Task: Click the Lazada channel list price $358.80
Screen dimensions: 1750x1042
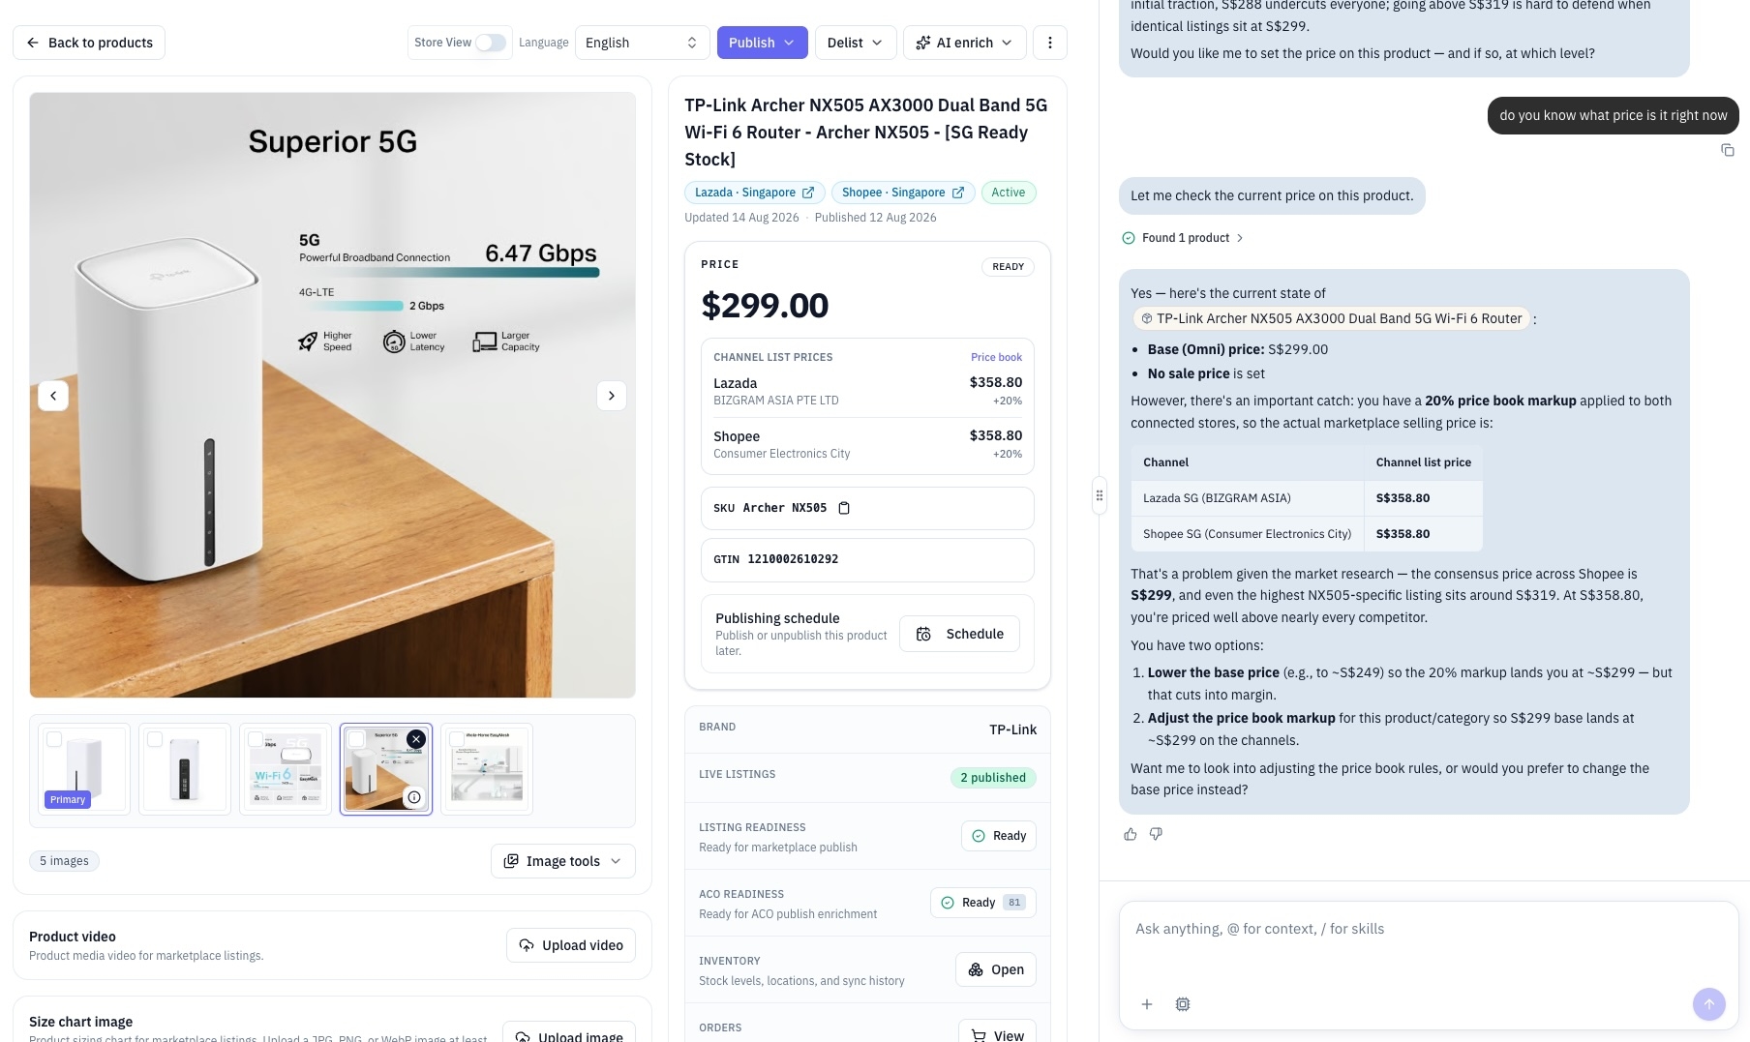Action: tap(996, 382)
